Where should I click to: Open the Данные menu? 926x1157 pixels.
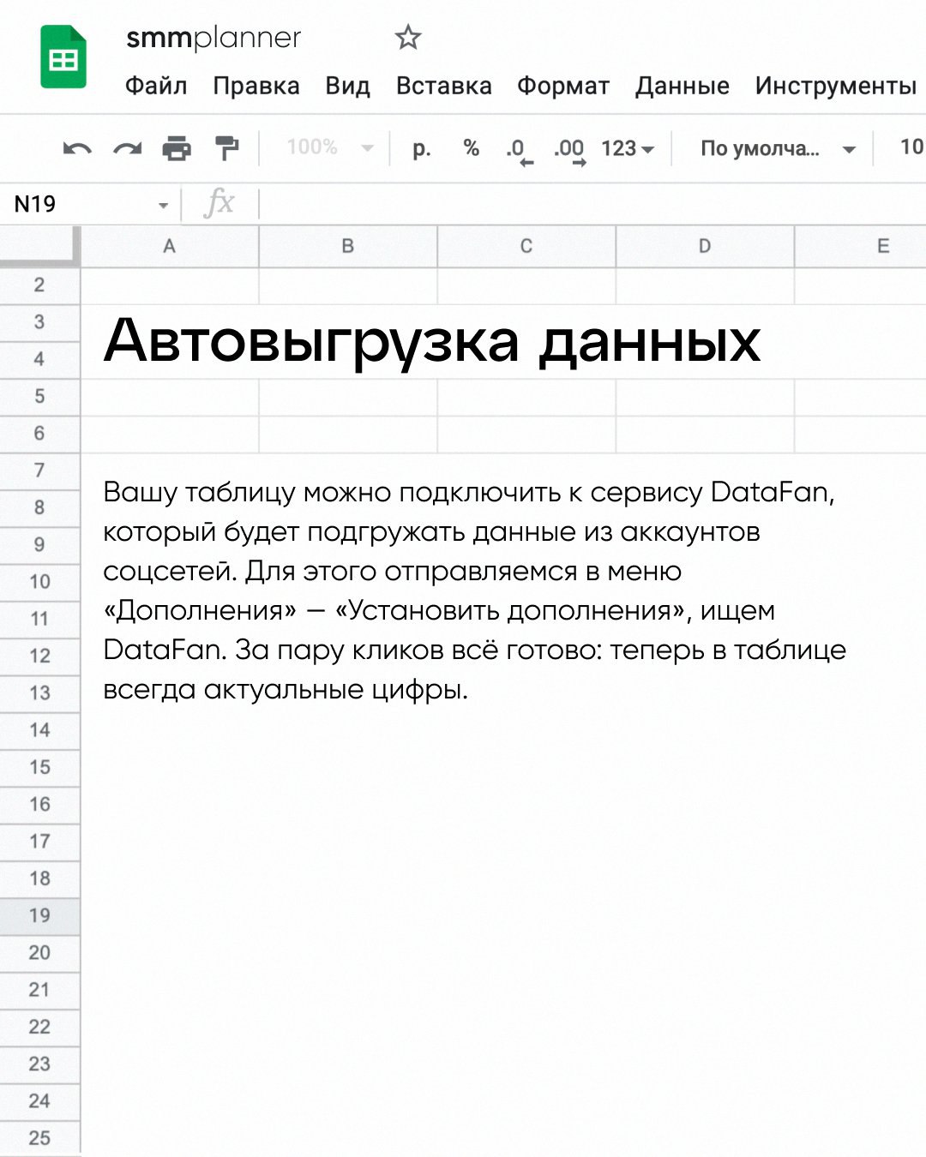(682, 86)
